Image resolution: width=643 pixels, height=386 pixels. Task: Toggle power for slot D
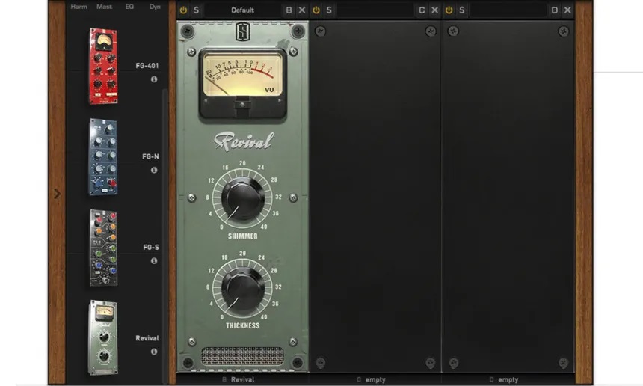(x=449, y=10)
